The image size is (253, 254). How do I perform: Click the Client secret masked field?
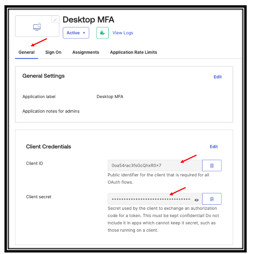point(155,199)
